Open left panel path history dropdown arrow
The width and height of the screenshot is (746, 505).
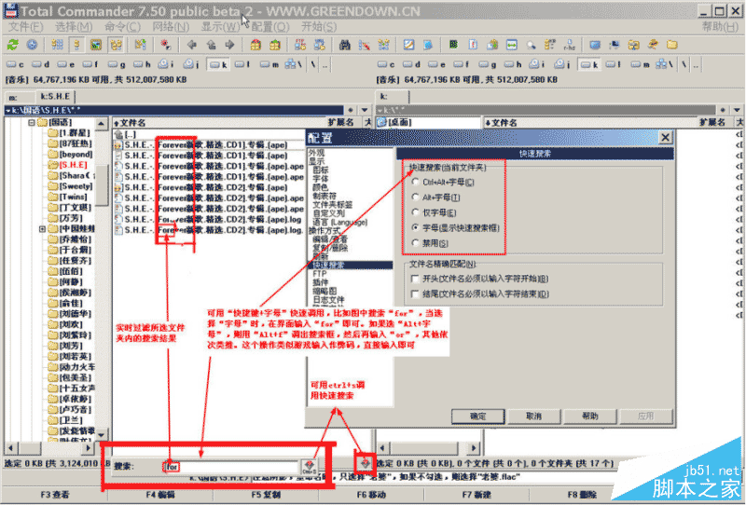pos(365,110)
